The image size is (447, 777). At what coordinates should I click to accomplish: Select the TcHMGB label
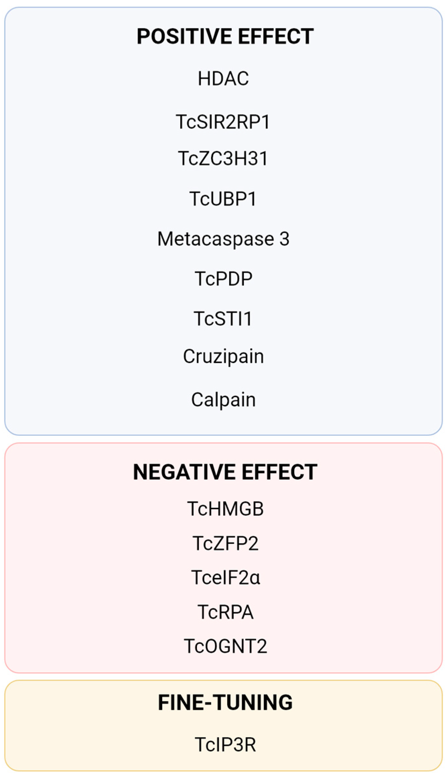click(x=225, y=509)
